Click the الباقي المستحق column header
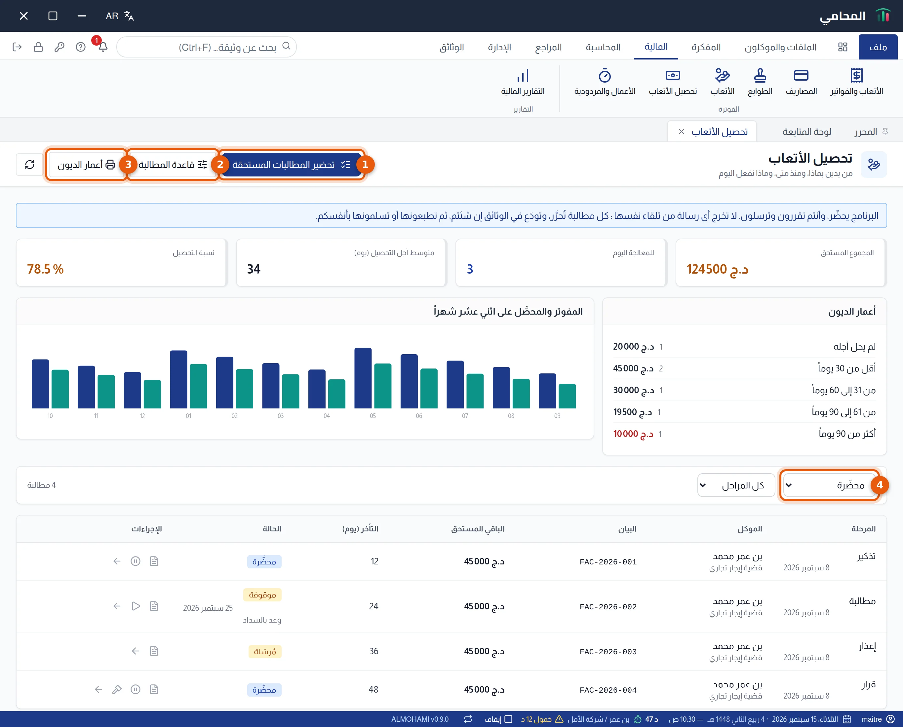This screenshot has height=727, width=903. (478, 529)
